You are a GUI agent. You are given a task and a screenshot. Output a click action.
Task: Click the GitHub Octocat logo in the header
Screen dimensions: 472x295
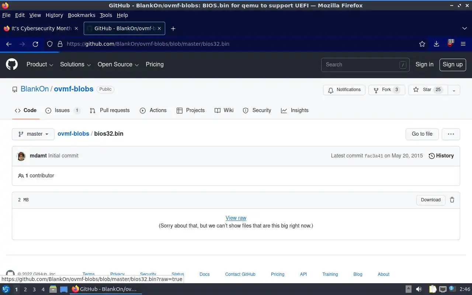12,65
